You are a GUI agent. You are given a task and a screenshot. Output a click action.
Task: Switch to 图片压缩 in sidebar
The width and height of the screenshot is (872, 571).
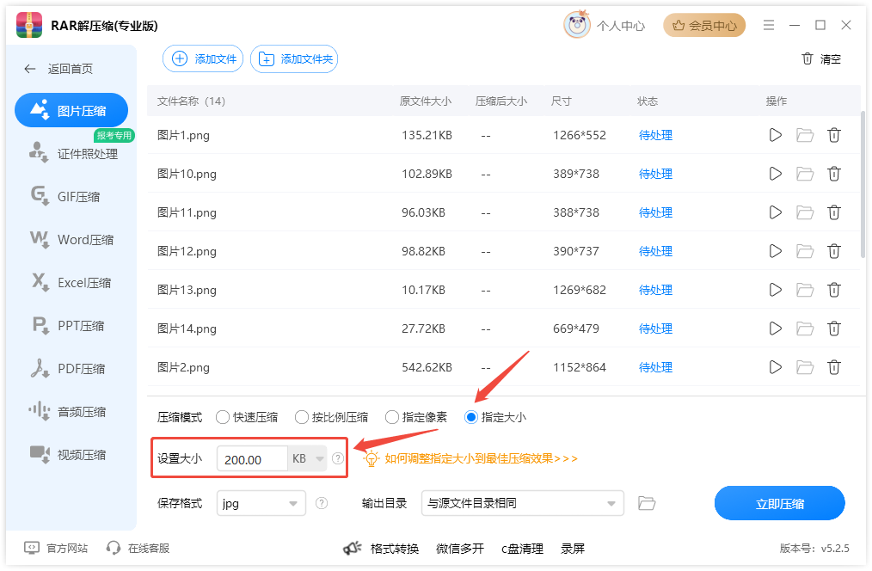(71, 110)
